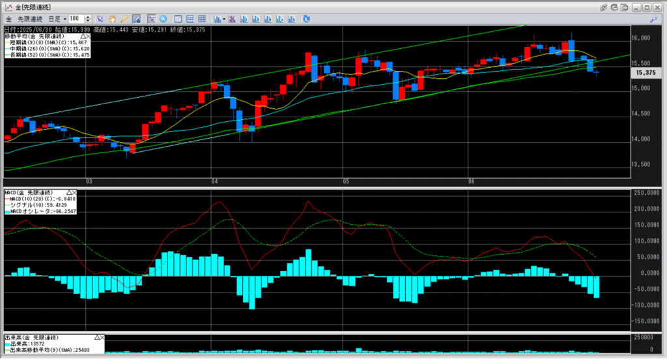This screenshot has height=359, width=667.
Task: Click the シグナル(10) legend entry
Action: 36,205
